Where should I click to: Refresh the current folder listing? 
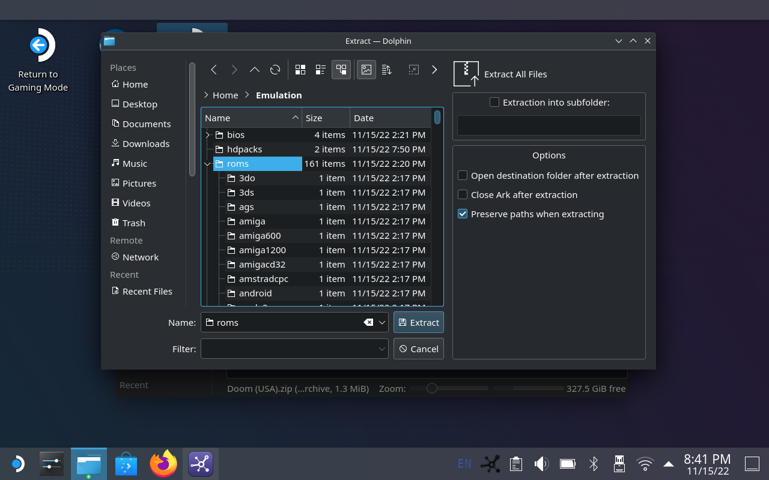pos(275,69)
